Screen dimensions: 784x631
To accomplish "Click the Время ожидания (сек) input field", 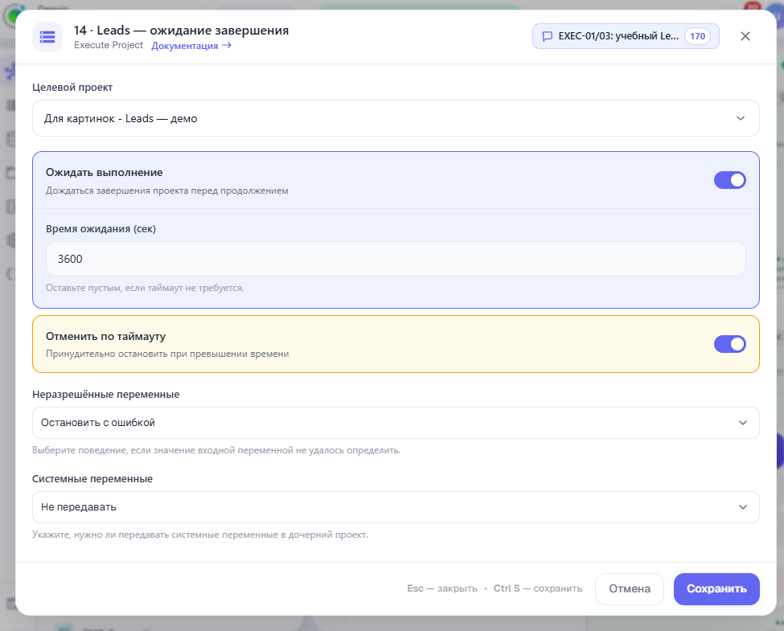I will [x=396, y=259].
